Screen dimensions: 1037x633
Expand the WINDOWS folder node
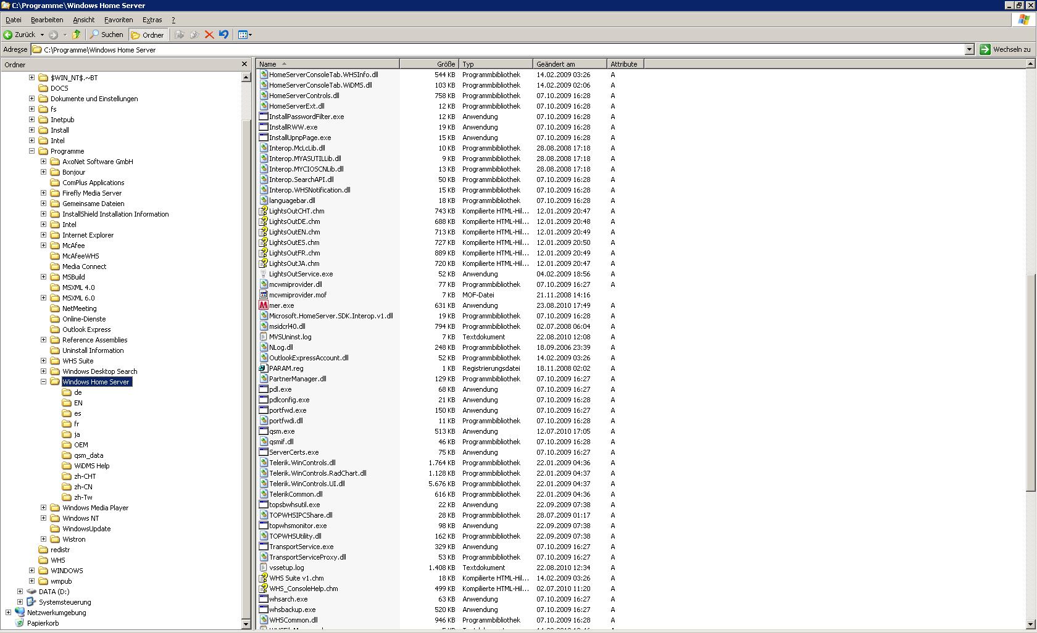32,571
